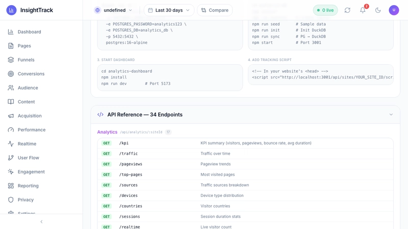Click the Performance gauge icon
This screenshot has width=408, height=229.
click(11, 130)
